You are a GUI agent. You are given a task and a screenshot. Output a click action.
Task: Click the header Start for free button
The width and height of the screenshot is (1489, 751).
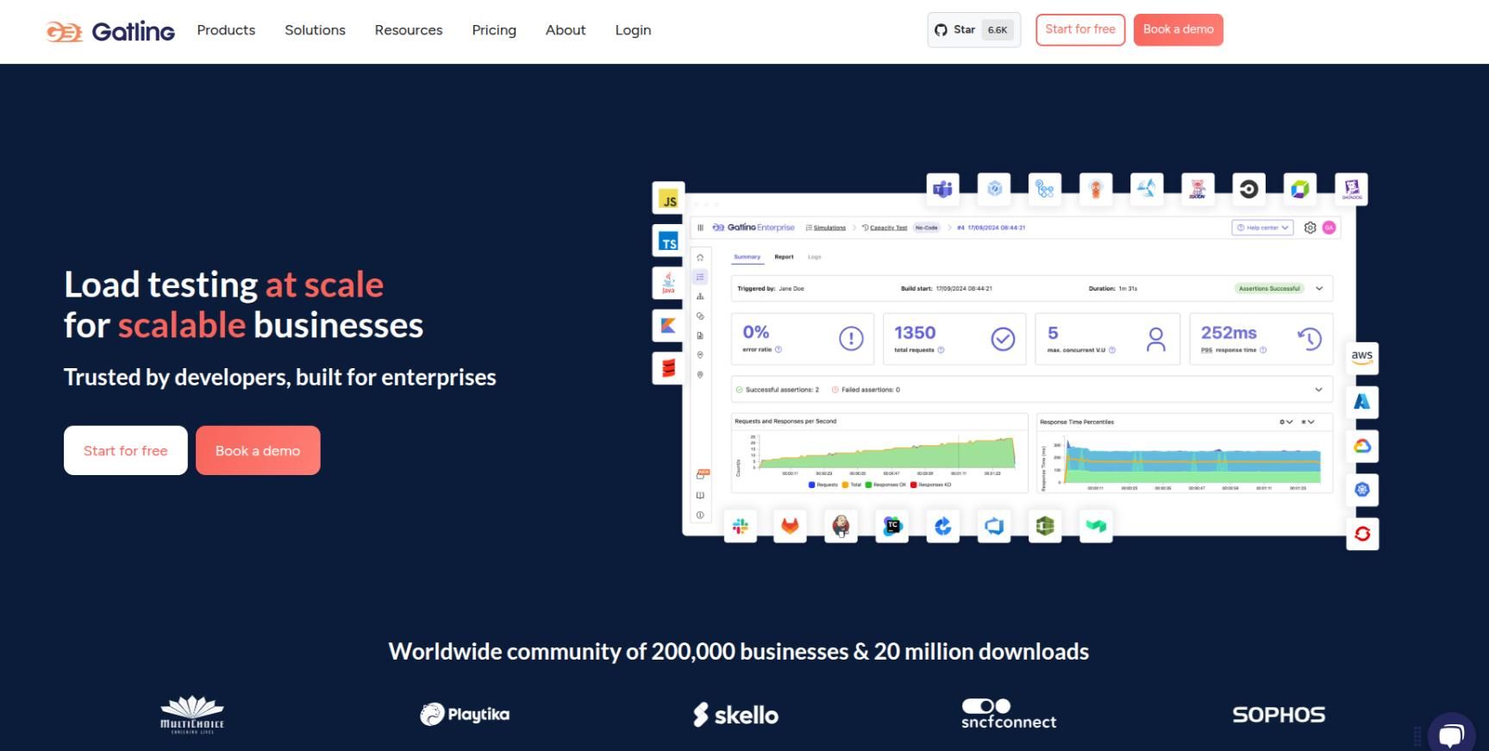point(1080,30)
